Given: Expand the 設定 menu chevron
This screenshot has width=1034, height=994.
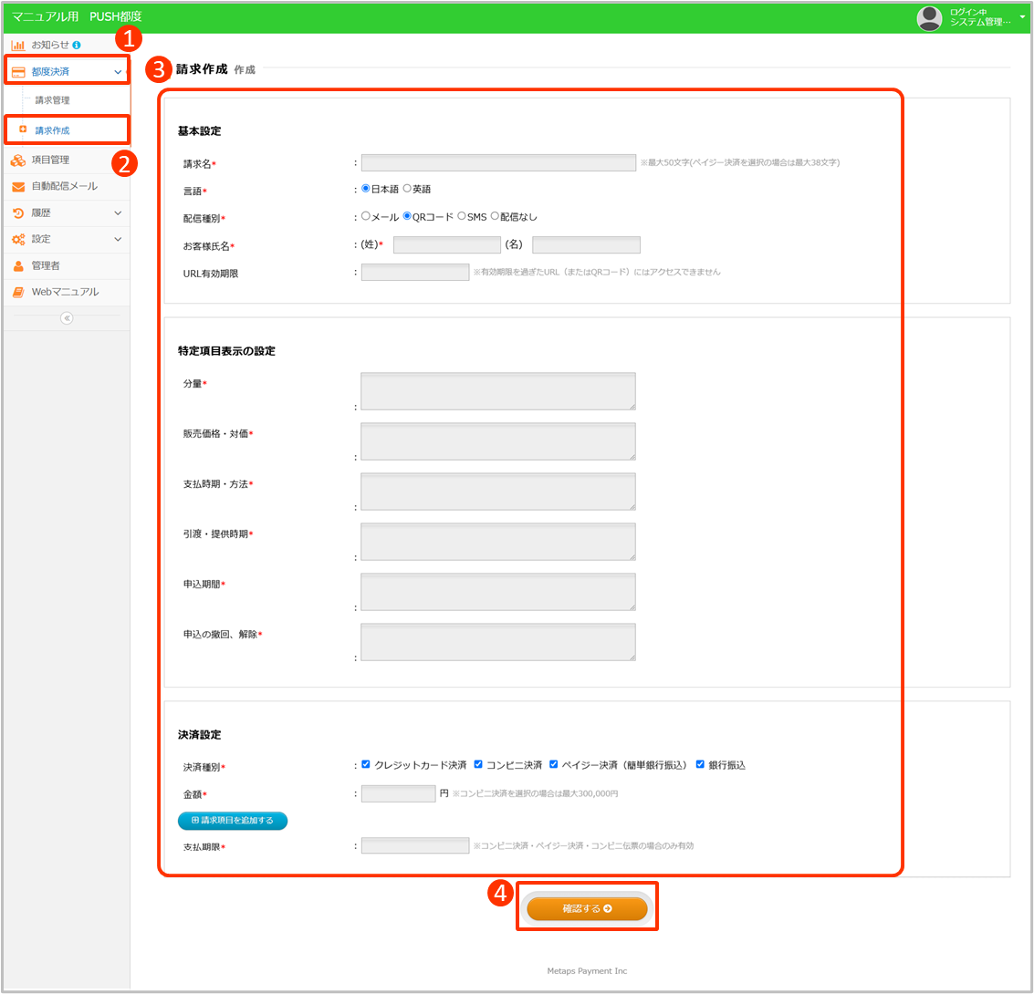Looking at the screenshot, I should tap(118, 239).
